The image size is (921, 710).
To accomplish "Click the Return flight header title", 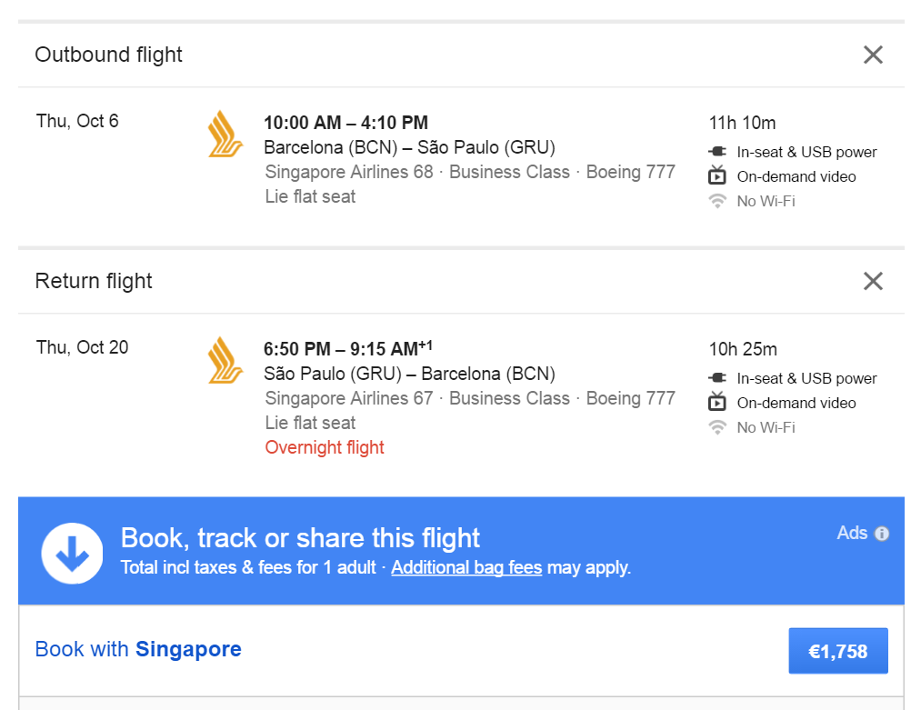I will click(x=94, y=281).
